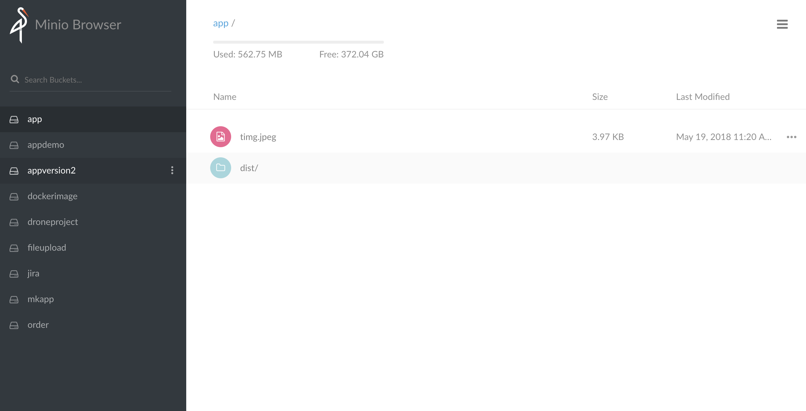Open the dist/ folder link
The width and height of the screenshot is (806, 411).
click(249, 168)
